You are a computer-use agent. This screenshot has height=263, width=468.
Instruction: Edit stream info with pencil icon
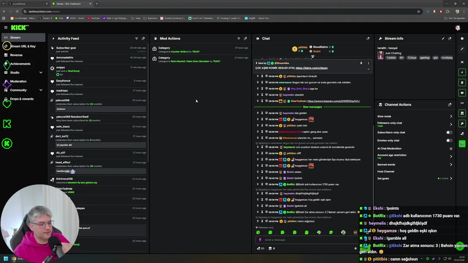443,38
